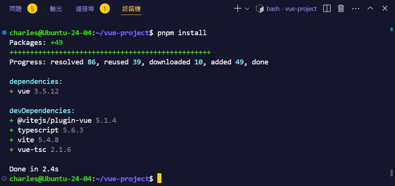The height and width of the screenshot is (186, 395).
Task: Maximize the panel with the up chevron
Action: pos(370,9)
